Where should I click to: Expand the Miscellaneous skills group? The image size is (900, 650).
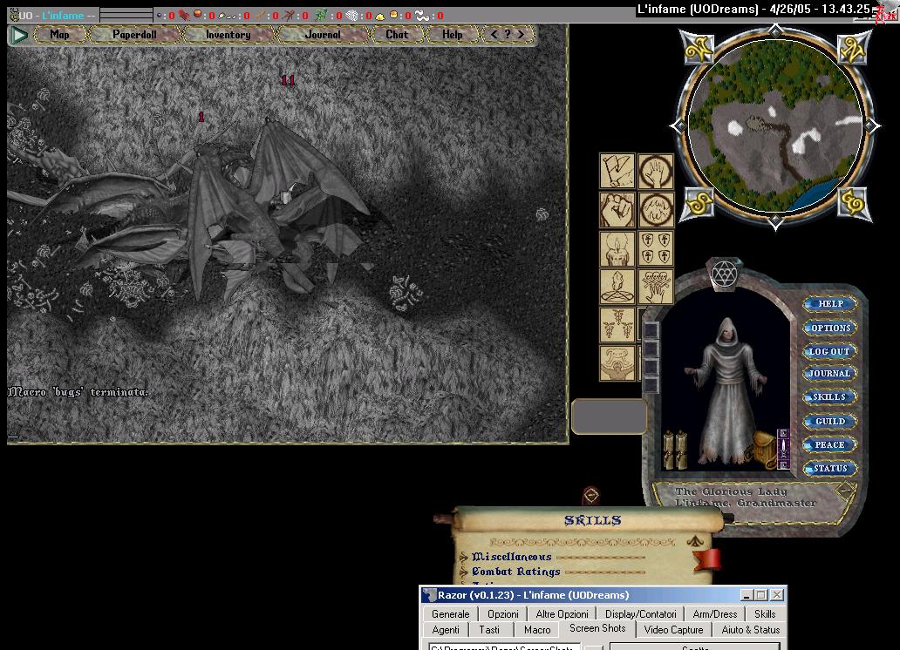tap(463, 557)
